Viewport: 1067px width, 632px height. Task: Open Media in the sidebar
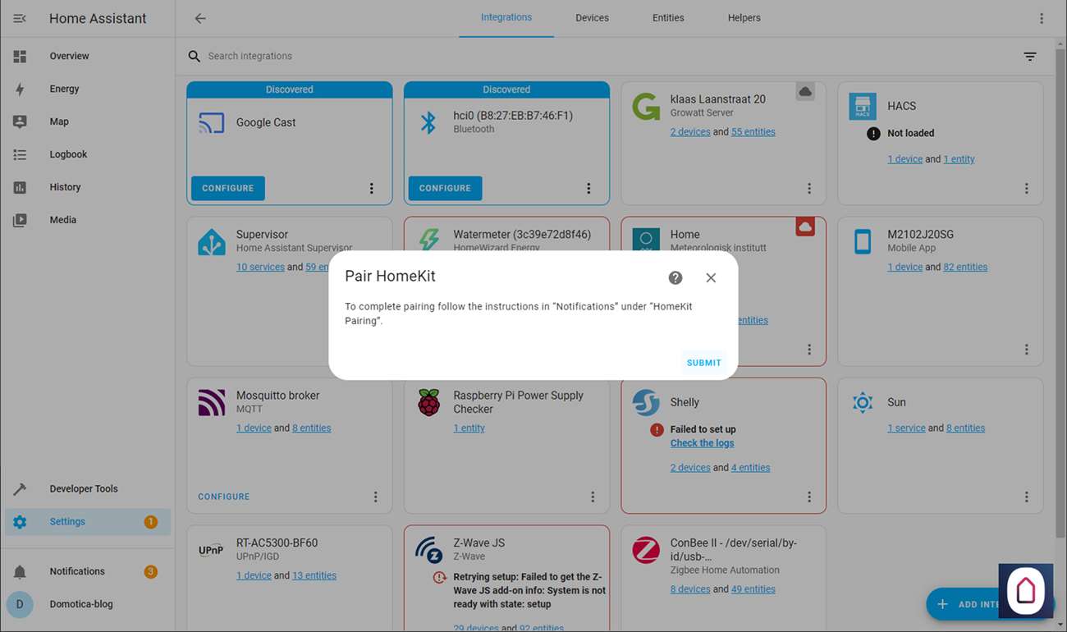(x=88, y=220)
